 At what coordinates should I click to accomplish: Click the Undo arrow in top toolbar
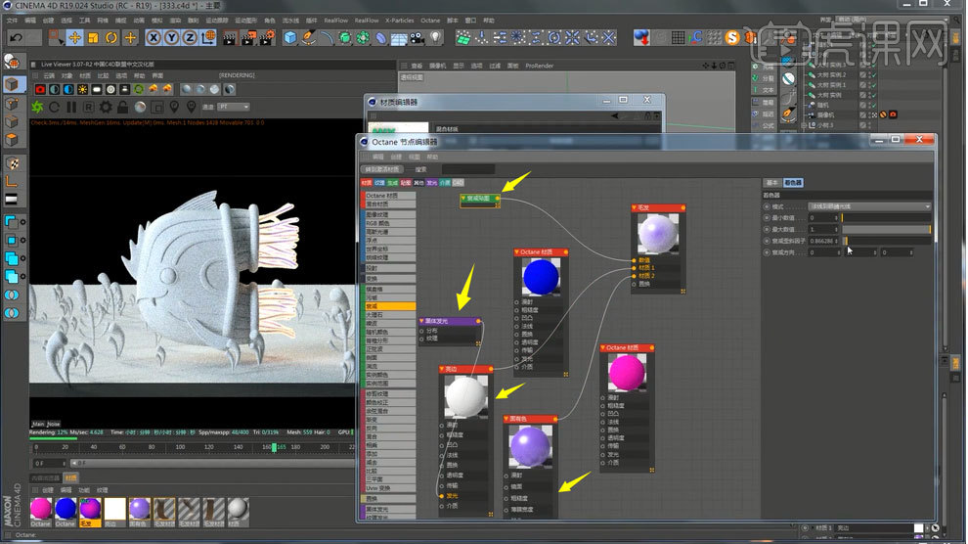click(15, 37)
